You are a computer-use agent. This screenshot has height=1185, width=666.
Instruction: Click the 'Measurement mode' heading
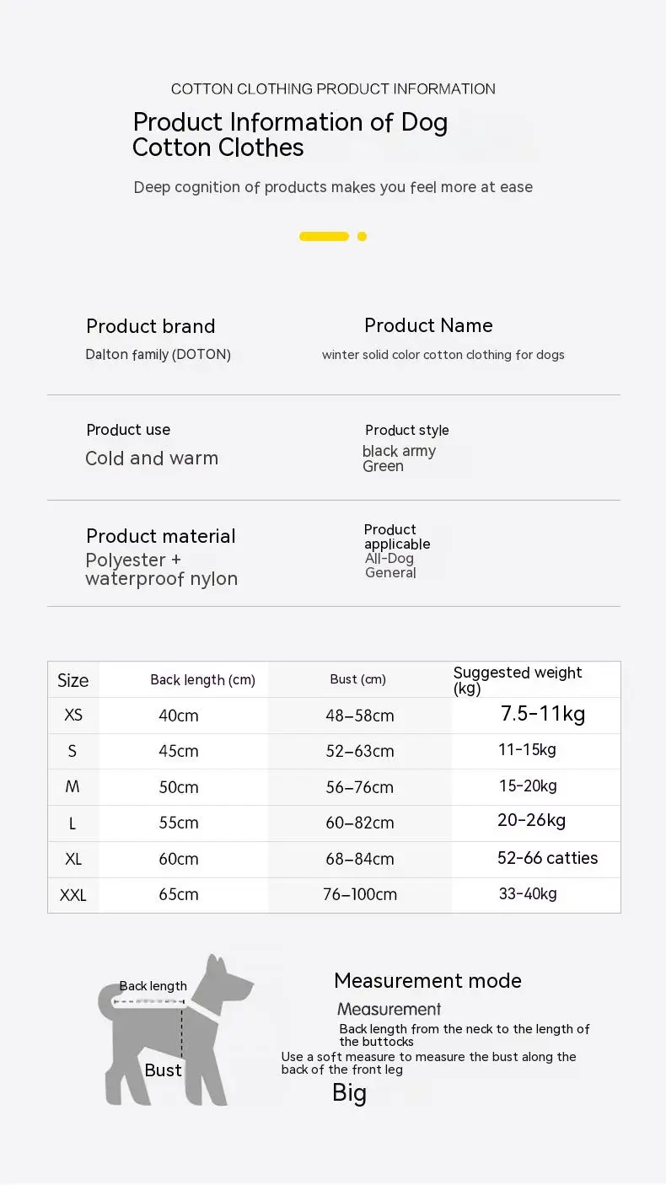[x=427, y=981]
